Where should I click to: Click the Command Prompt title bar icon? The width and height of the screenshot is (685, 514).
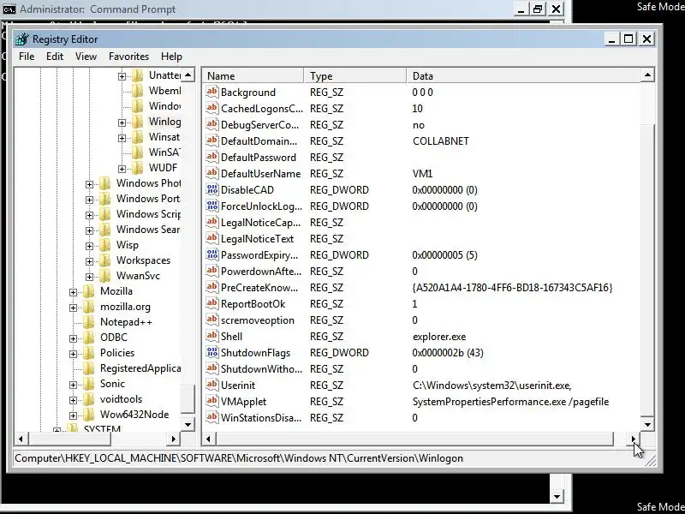pyautogui.click(x=9, y=9)
